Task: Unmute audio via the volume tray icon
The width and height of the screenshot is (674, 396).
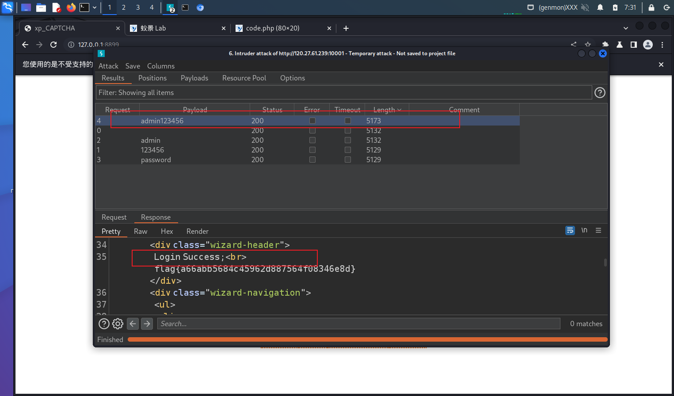Action: pos(585,8)
